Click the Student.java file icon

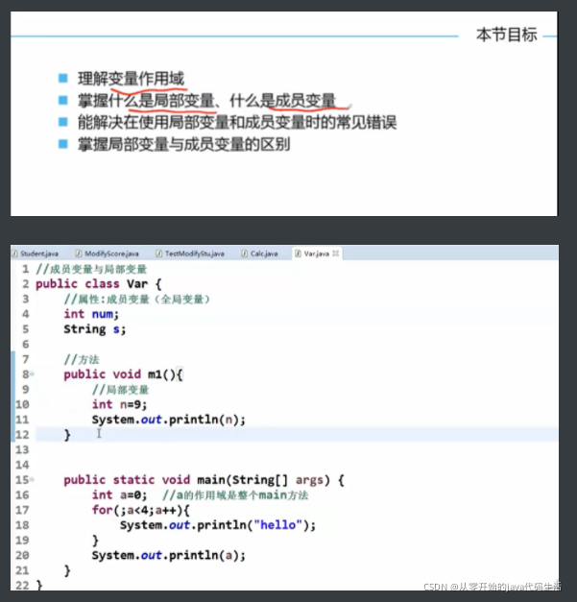15,253
